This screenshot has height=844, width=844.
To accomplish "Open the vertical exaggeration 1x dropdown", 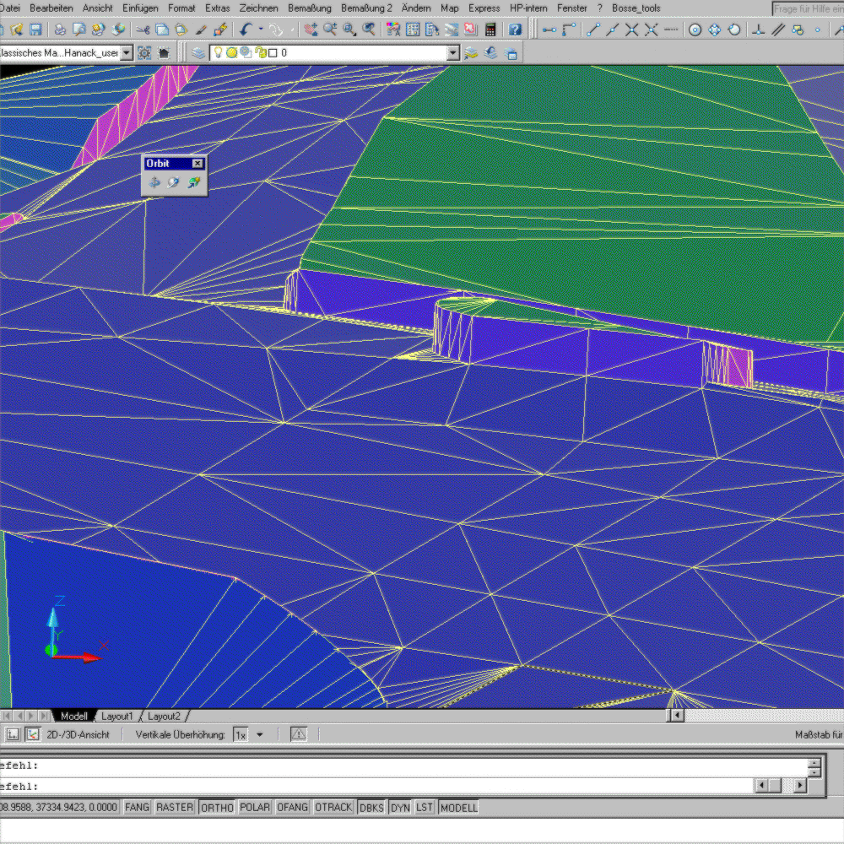I will coord(260,735).
